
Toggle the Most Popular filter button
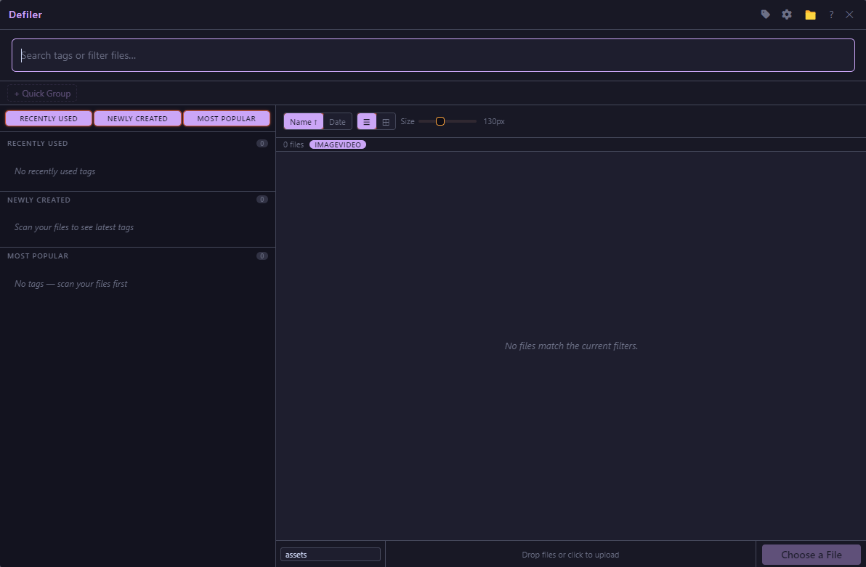227,118
